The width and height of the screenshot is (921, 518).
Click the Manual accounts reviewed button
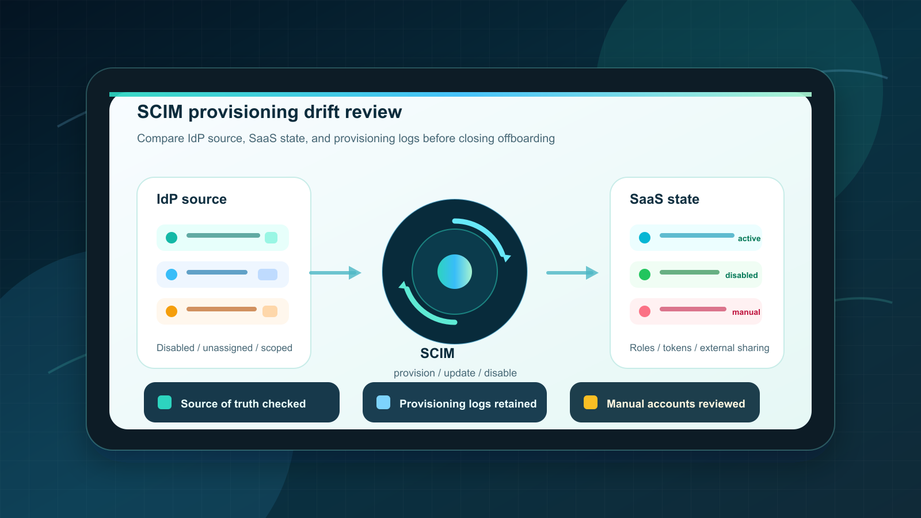point(665,402)
